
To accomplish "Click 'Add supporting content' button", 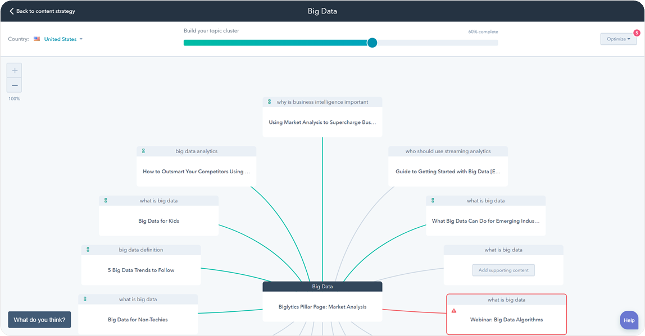I will tap(503, 270).
